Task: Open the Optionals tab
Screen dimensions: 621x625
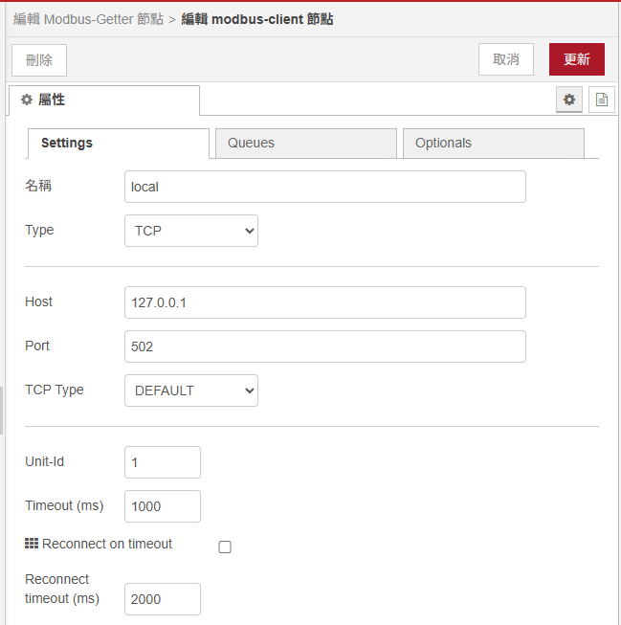Action: click(493, 144)
